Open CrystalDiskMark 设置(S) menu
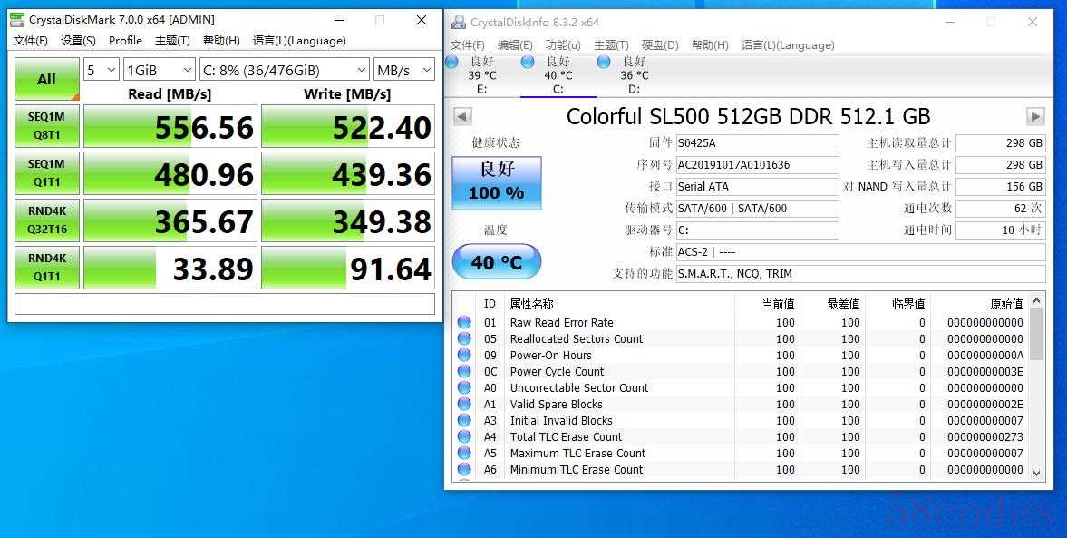The height and width of the screenshot is (538, 1067). [x=78, y=41]
